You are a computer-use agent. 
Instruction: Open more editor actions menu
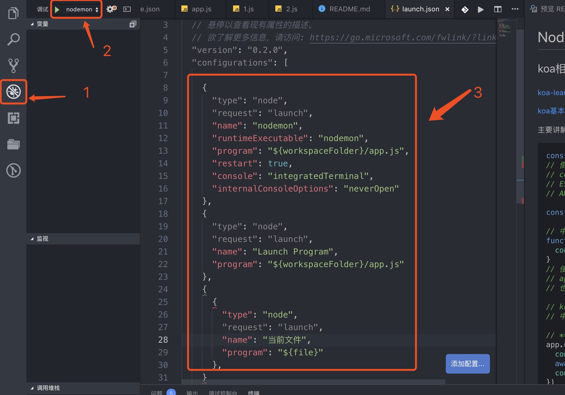coord(515,9)
